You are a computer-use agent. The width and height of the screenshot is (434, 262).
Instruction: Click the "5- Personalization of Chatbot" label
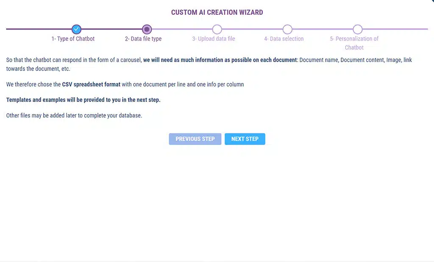354,43
